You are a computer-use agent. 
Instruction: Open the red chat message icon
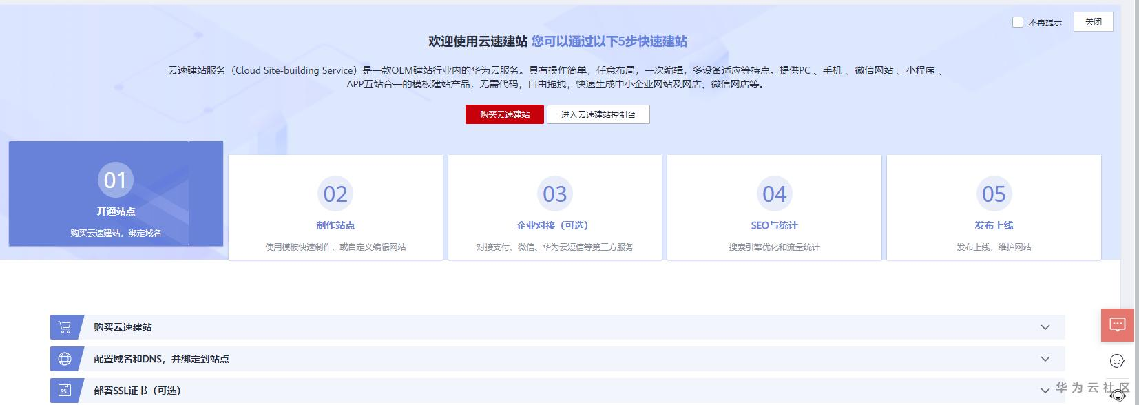[1118, 324]
